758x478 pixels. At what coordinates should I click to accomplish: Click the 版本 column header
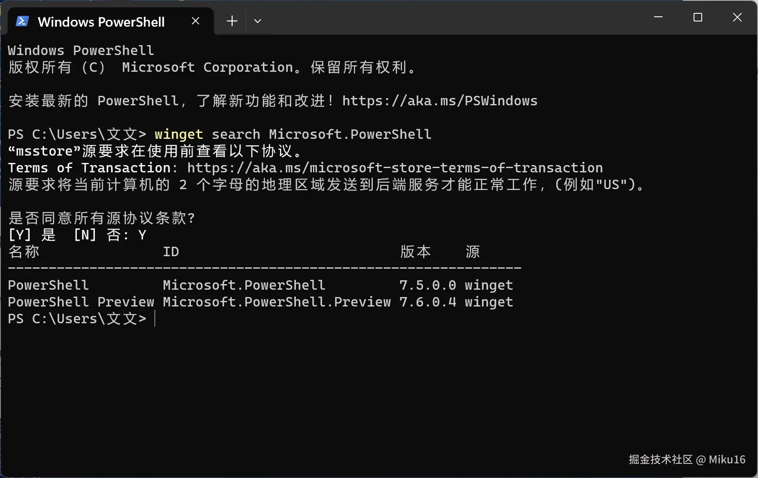coord(415,252)
